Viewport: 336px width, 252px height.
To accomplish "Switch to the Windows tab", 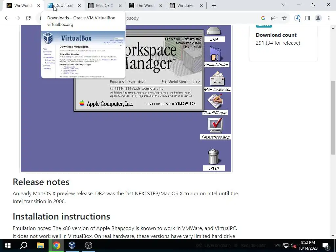I will 185,6.
